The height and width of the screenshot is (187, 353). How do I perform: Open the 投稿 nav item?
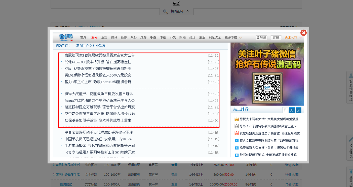click(183, 38)
